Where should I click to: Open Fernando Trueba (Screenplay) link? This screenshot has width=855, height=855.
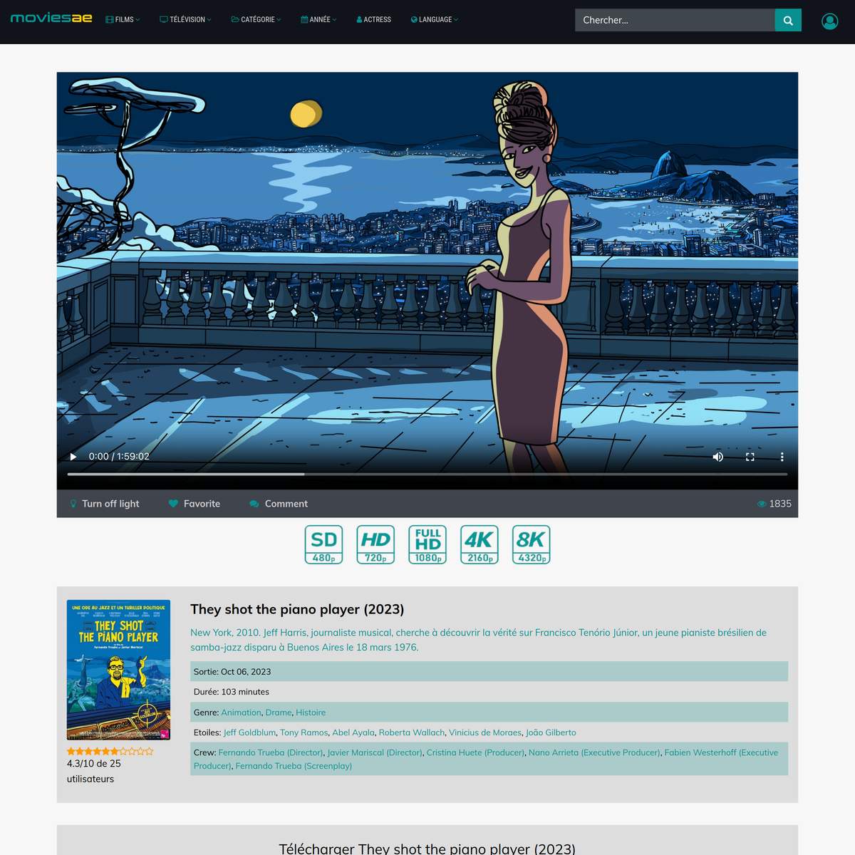[294, 766]
